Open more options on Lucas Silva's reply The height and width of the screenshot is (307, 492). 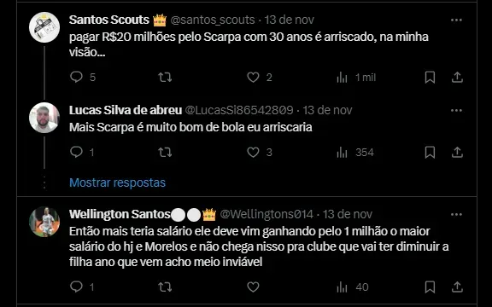point(456,110)
